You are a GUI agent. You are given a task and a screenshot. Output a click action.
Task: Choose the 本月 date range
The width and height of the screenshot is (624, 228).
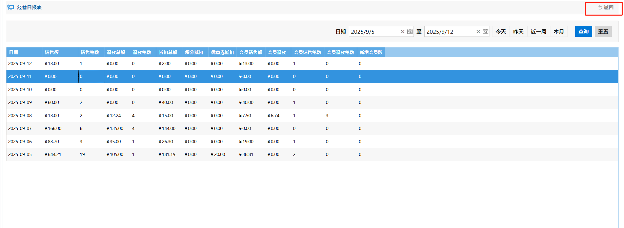(x=559, y=31)
